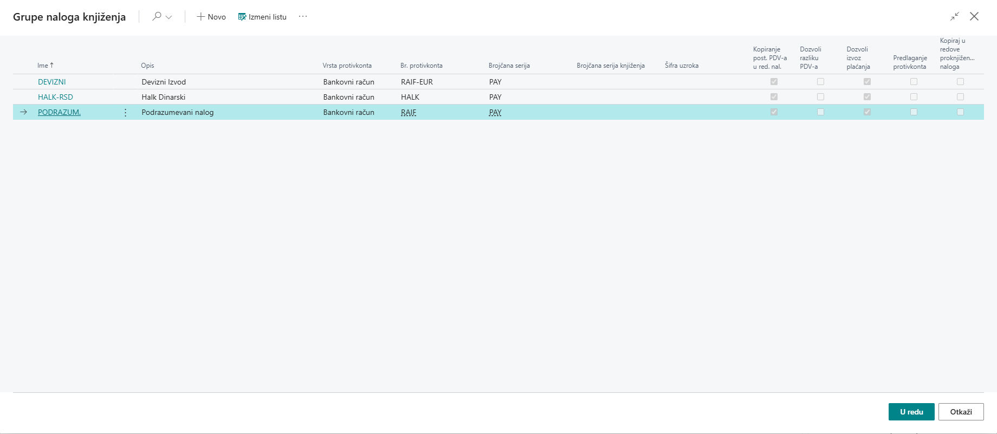This screenshot has height=434, width=997.
Task: Collapse the dialog with shrink arrows icon
Action: (954, 16)
